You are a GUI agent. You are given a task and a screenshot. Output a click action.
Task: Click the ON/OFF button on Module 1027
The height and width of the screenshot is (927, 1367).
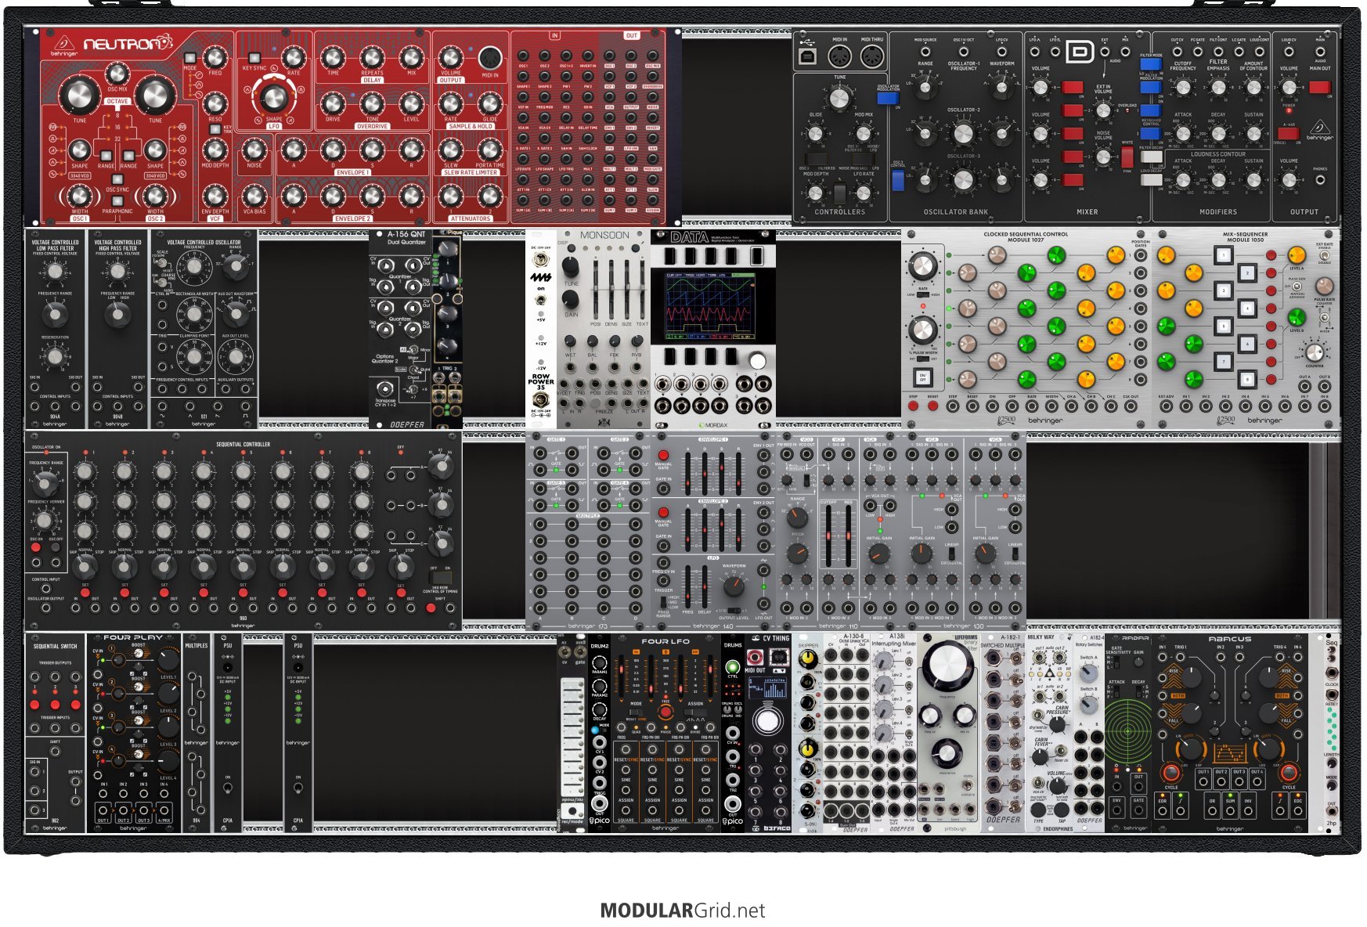pos(922,376)
